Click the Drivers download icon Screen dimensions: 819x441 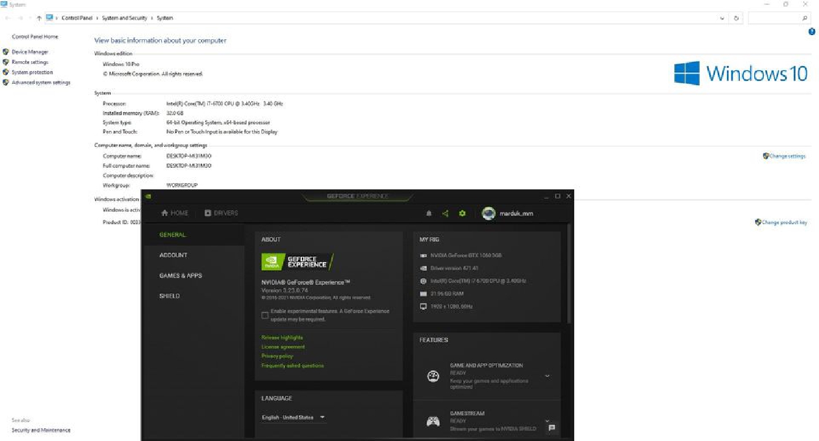click(x=208, y=213)
